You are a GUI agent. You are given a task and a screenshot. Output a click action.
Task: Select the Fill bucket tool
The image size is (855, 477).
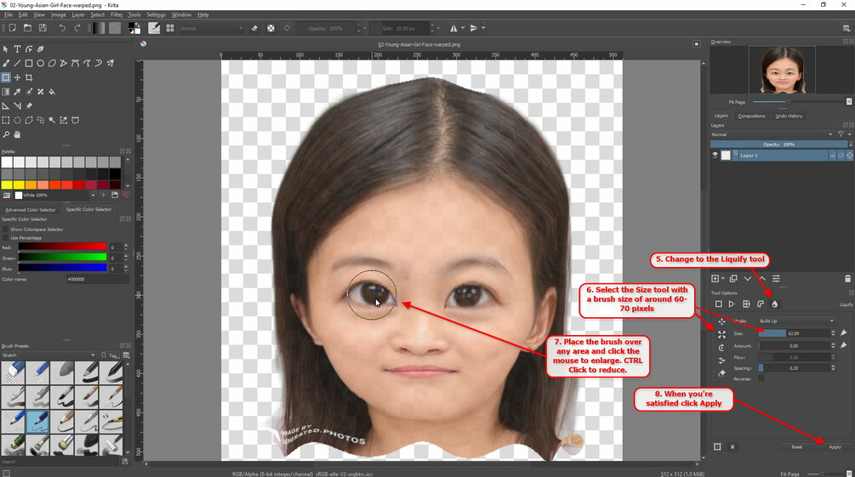click(53, 92)
